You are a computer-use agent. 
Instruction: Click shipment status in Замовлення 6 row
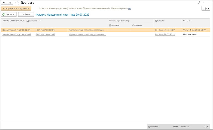click(87, 35)
